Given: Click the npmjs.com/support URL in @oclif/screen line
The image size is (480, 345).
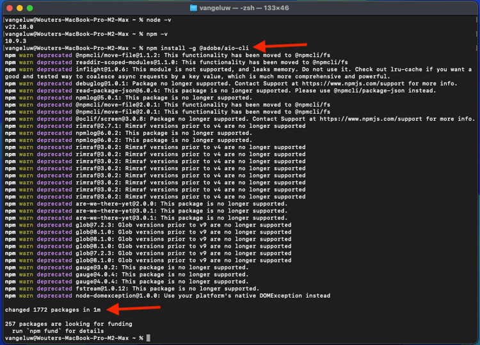Looking at the screenshot, I should (371, 119).
